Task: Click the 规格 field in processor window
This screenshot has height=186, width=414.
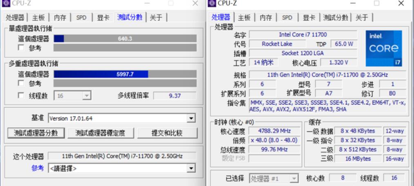Action: coord(328,75)
